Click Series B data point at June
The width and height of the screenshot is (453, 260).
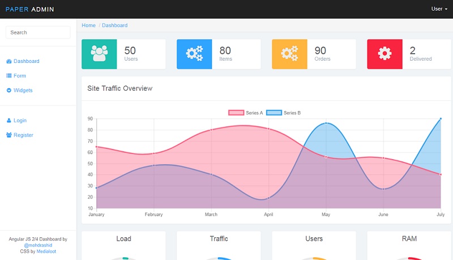[383, 189]
